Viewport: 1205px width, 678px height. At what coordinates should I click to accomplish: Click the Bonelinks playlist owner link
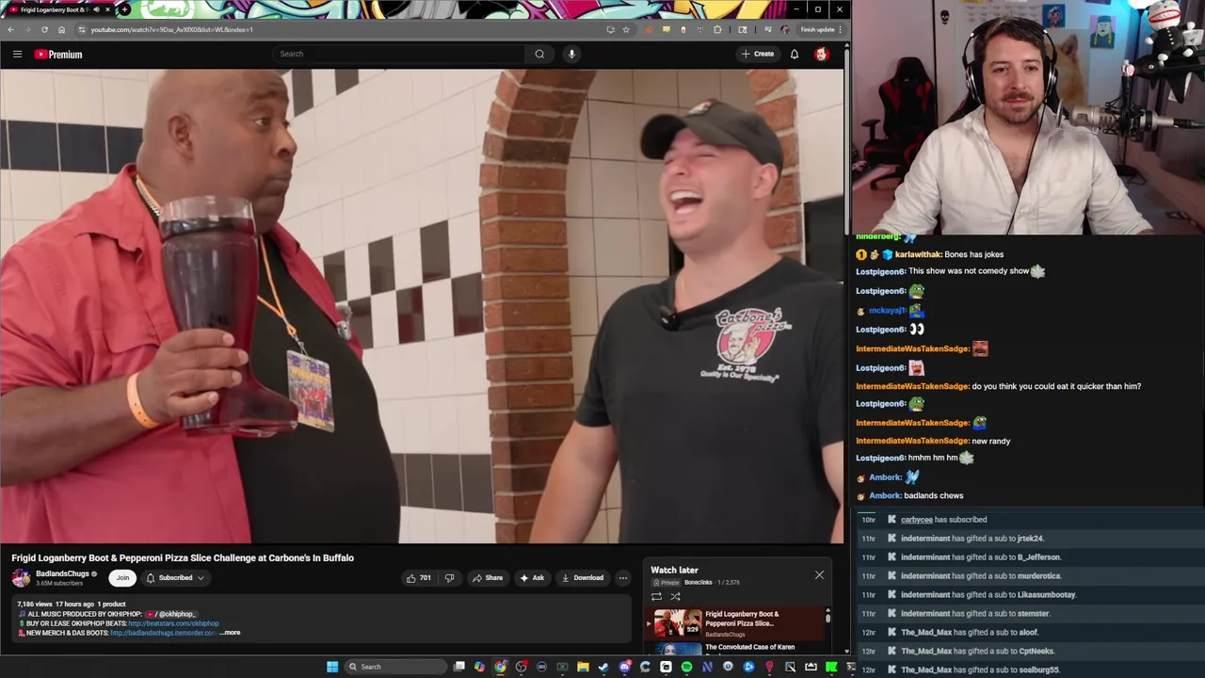[699, 582]
